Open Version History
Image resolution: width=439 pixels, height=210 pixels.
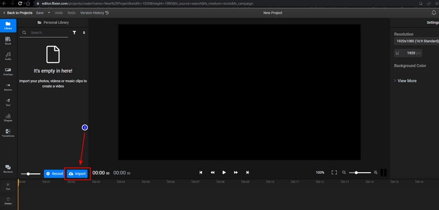pos(94,13)
